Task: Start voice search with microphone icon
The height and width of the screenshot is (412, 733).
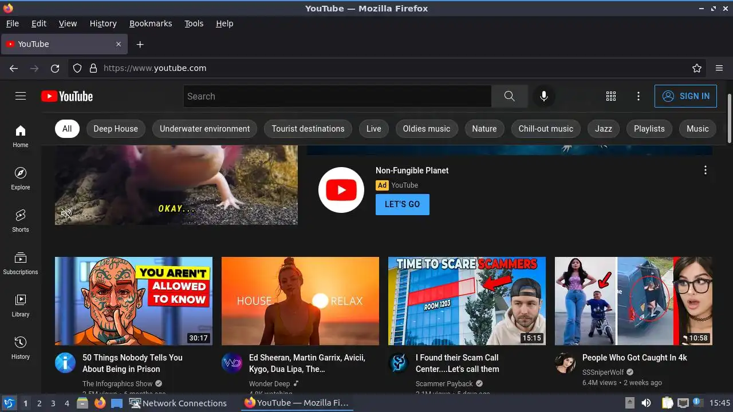Action: pyautogui.click(x=544, y=96)
